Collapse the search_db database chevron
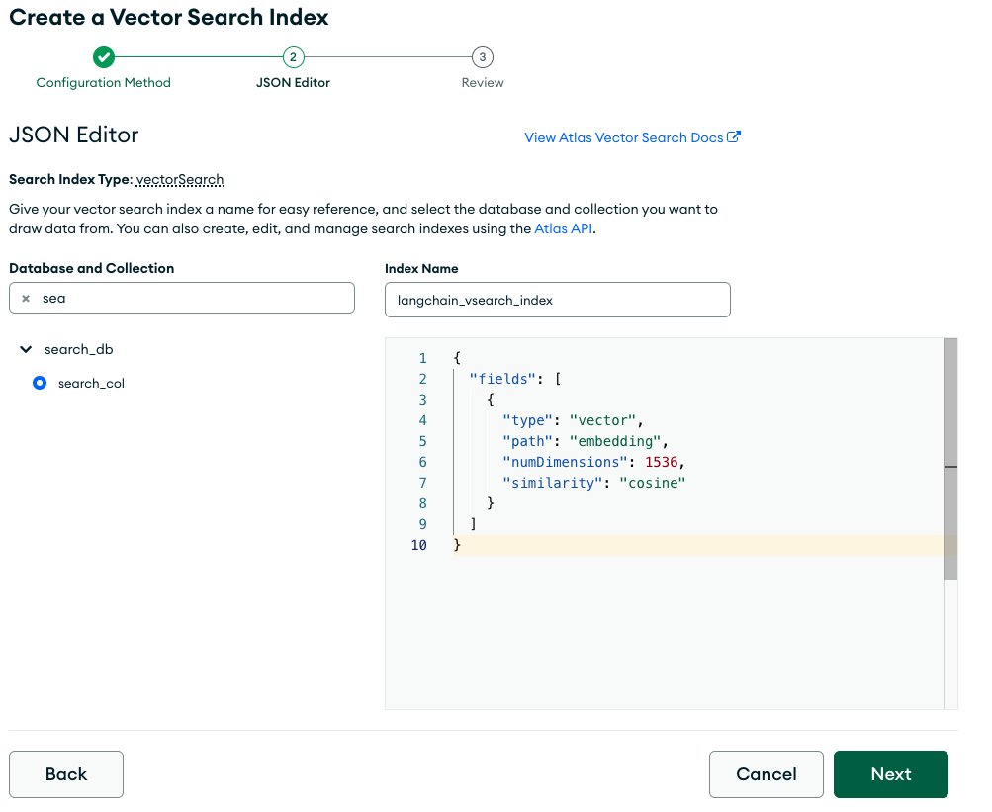Viewport: 992px width, 812px height. [26, 349]
